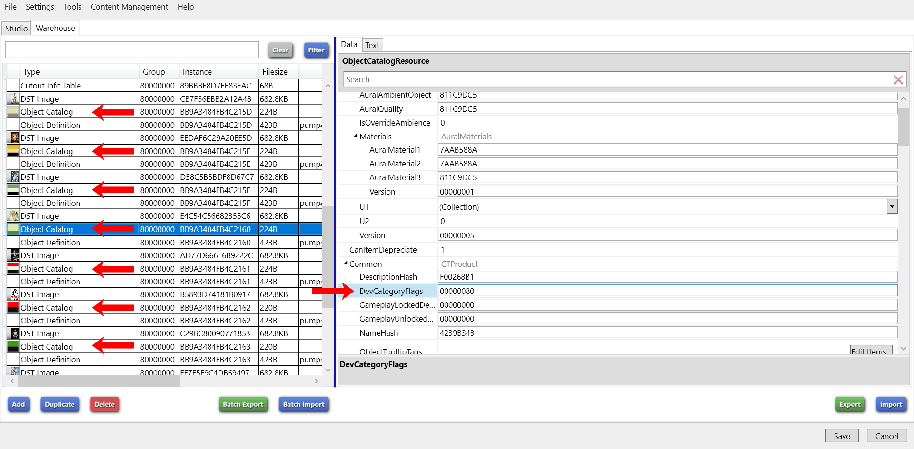Select the Cutout Info Table row
This screenshot has width=914, height=449.
[165, 86]
